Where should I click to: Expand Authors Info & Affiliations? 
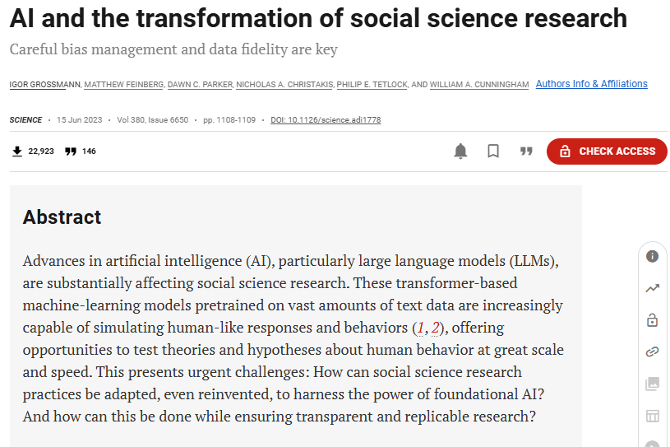click(x=591, y=84)
